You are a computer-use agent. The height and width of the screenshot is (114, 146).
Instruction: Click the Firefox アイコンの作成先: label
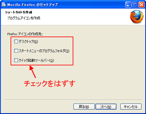(x=25, y=34)
